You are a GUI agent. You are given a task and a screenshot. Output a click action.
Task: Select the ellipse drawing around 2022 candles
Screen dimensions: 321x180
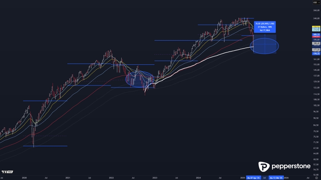pyautogui.click(x=139, y=79)
